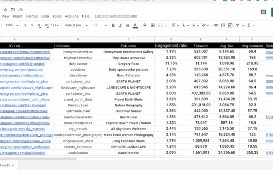Select column A header

(26, 39)
